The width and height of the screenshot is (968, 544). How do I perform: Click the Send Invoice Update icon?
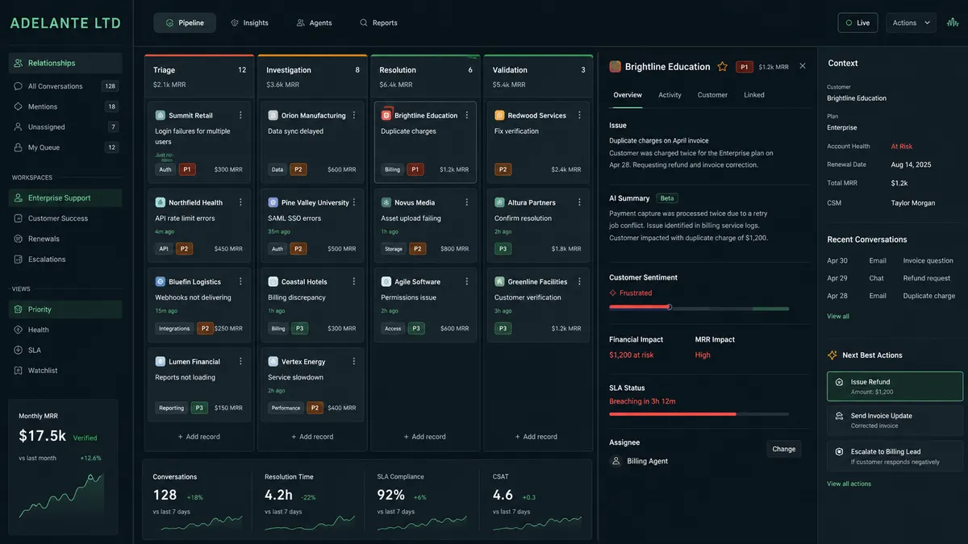pyautogui.click(x=839, y=416)
